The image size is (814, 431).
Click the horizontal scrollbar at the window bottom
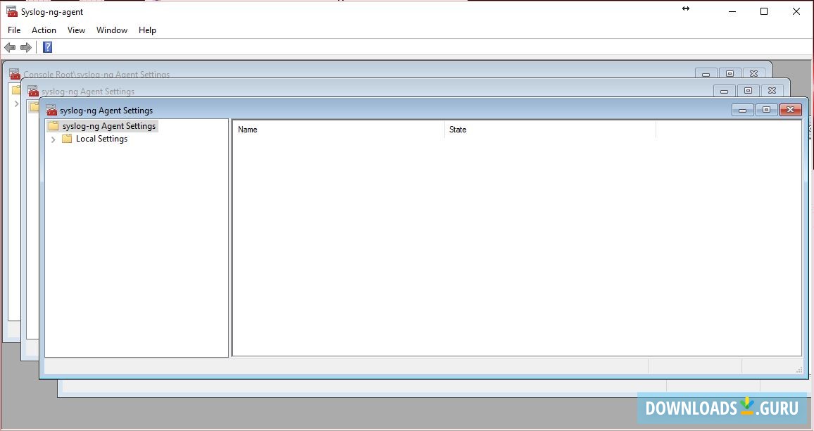pyautogui.click(x=422, y=366)
